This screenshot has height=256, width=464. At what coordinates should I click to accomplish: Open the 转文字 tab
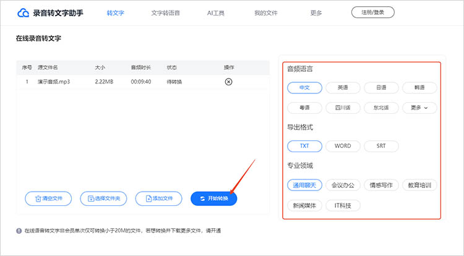coord(116,13)
